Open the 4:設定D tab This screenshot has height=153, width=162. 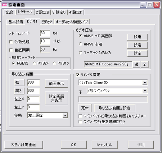76,12
